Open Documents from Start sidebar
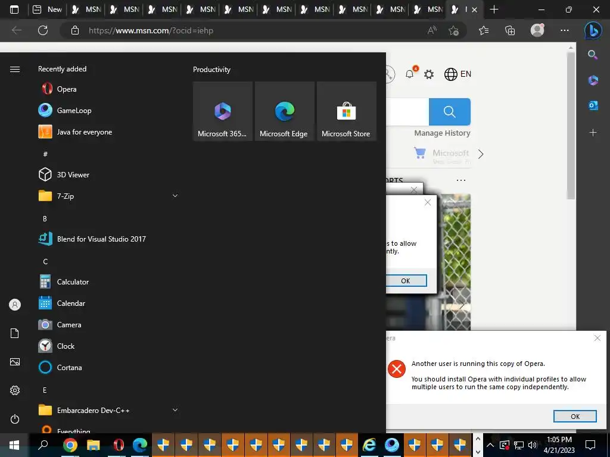 click(x=15, y=333)
